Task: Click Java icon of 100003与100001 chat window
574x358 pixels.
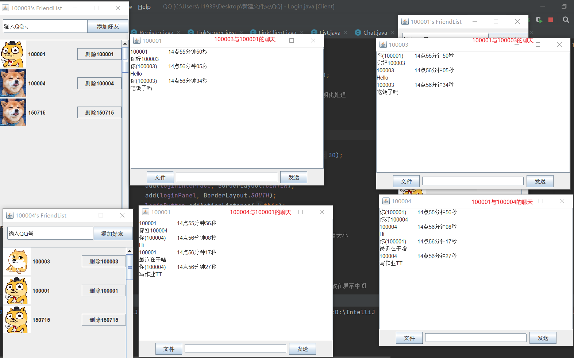Action: point(137,41)
